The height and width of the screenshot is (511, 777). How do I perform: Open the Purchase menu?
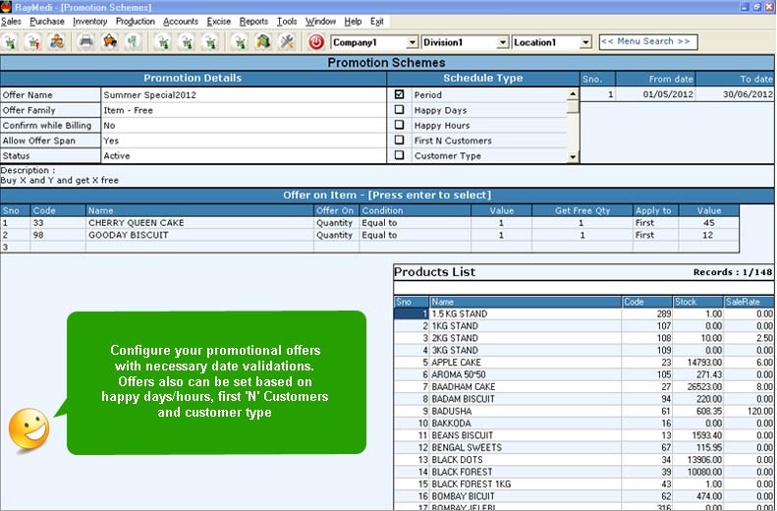click(47, 22)
